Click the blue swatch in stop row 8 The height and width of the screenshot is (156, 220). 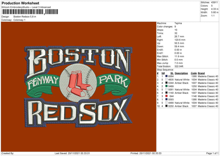(166, 99)
